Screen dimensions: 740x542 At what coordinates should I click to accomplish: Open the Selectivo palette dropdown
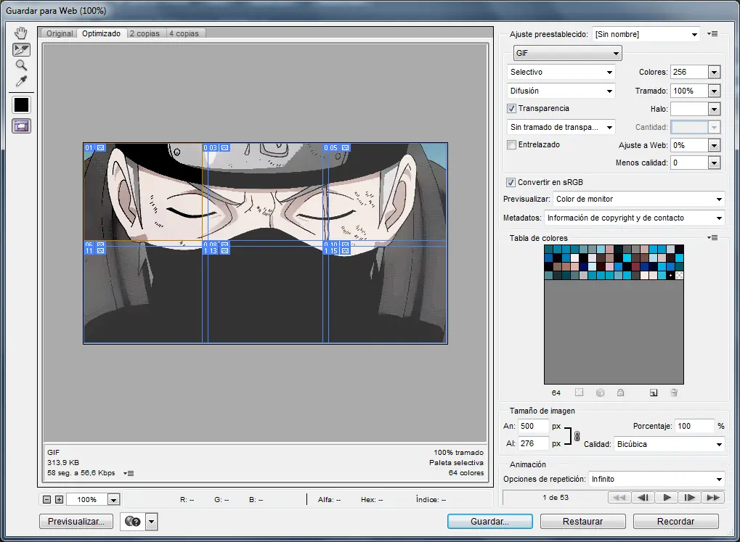click(x=561, y=72)
